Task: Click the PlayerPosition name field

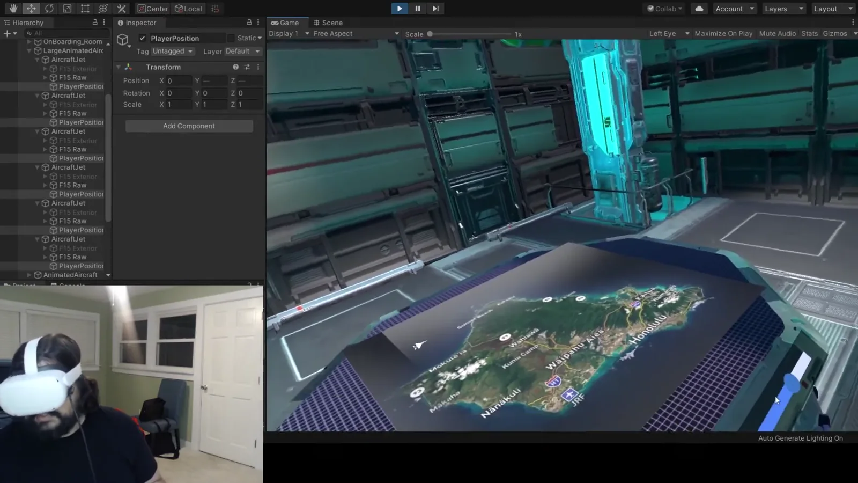Action: tap(187, 38)
